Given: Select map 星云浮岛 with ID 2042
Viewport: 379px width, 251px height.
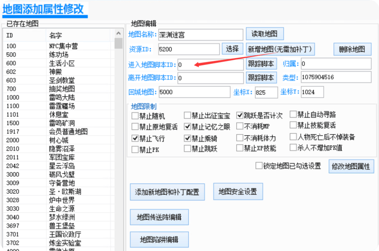Looking at the screenshot, I should pos(62,165).
